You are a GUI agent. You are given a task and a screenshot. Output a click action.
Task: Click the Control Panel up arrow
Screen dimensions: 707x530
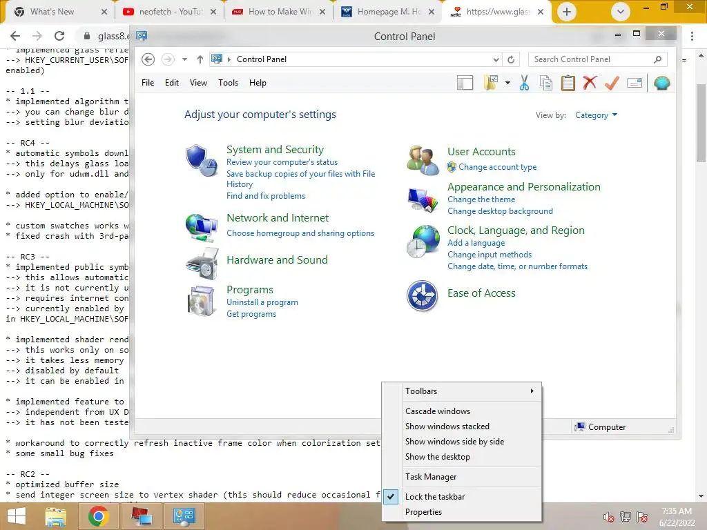click(x=200, y=59)
